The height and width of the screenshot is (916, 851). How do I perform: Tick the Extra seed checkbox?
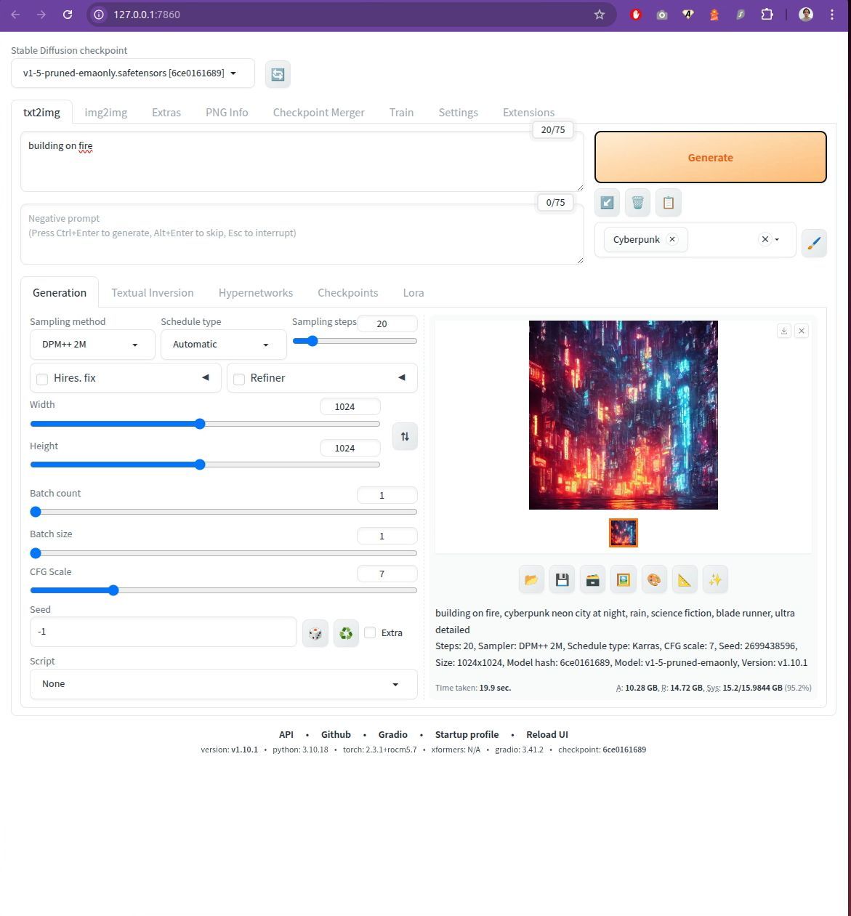[x=370, y=632]
